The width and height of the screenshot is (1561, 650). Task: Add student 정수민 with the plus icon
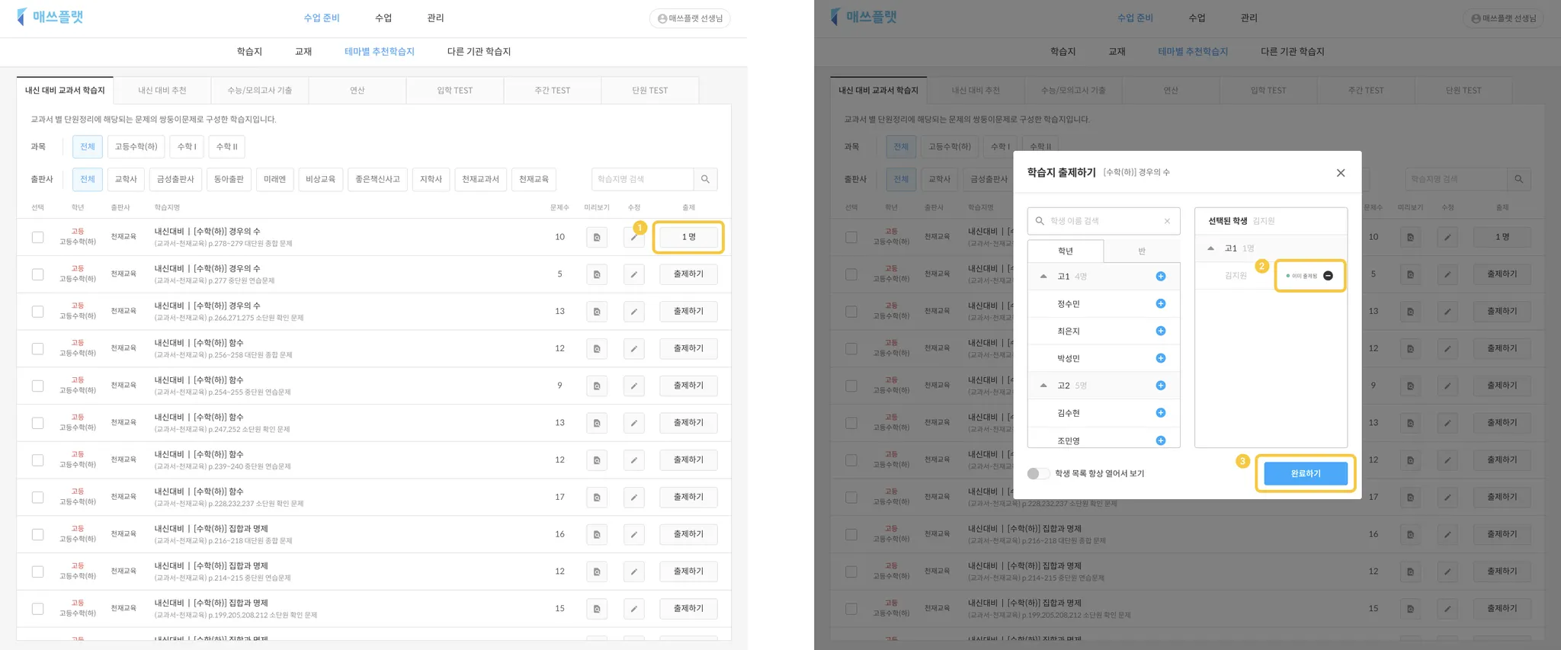(1160, 303)
